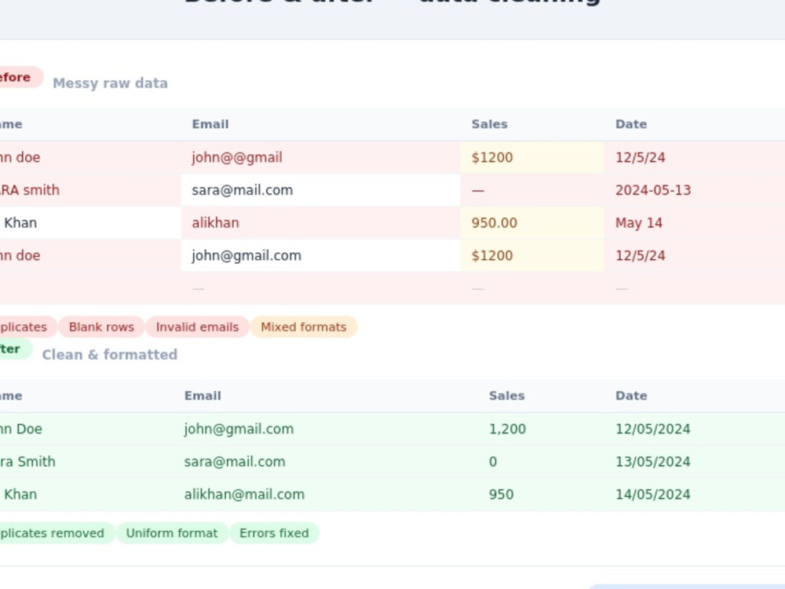The image size is (785, 589).
Task: Click the 'Mixed formats' tag
Action: pyautogui.click(x=303, y=327)
